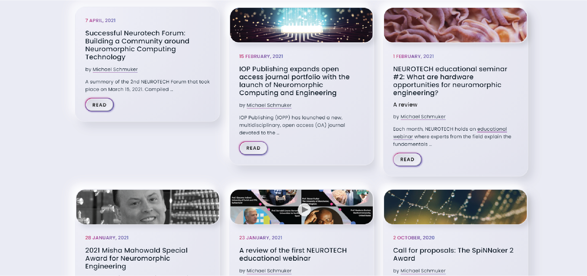Open Successful Neurotech Forum article title

point(137,45)
